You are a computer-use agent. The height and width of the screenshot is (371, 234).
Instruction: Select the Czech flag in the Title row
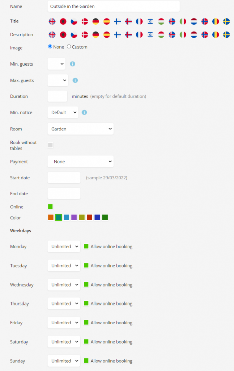(x=74, y=21)
